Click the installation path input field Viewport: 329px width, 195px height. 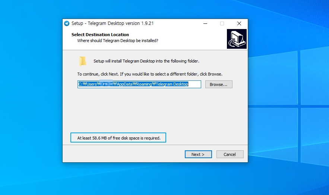[139, 84]
